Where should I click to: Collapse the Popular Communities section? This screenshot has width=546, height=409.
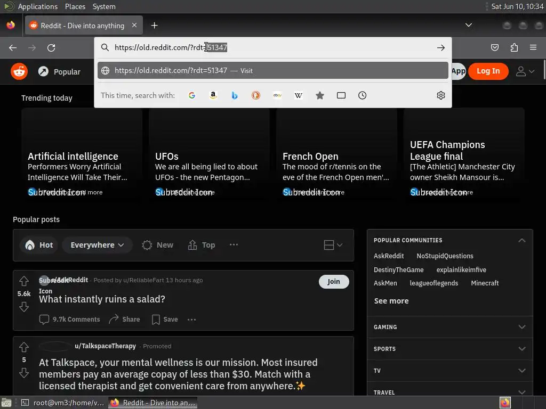click(521, 240)
